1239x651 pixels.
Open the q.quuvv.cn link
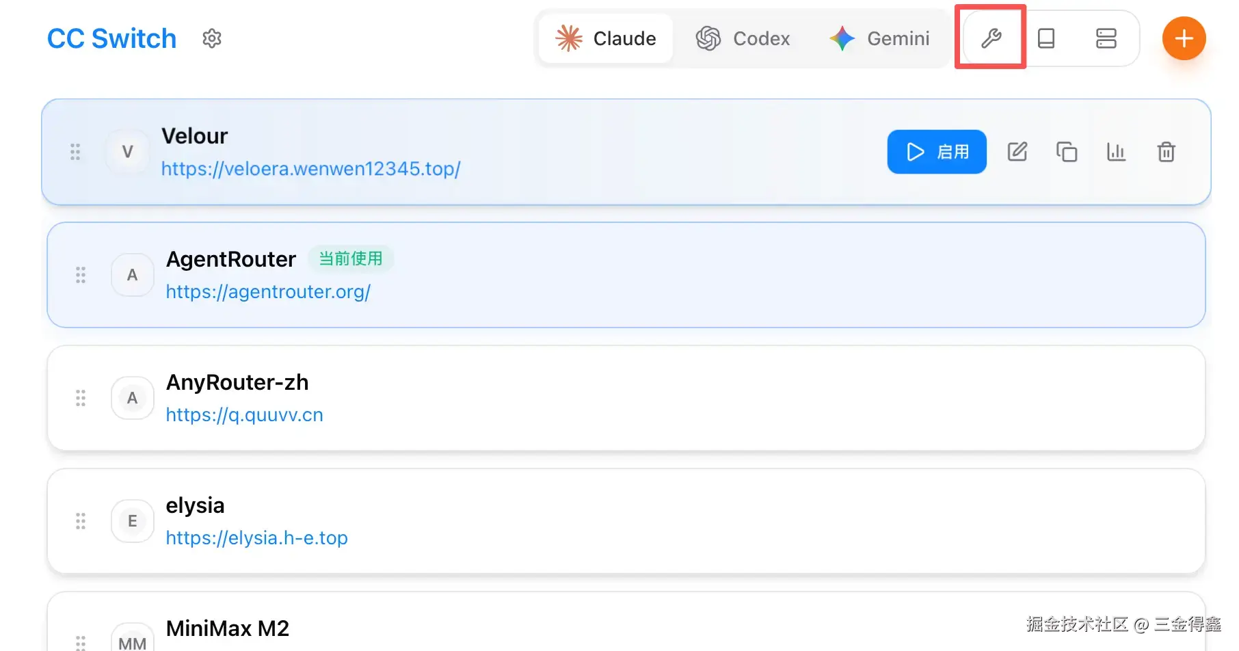tap(245, 415)
